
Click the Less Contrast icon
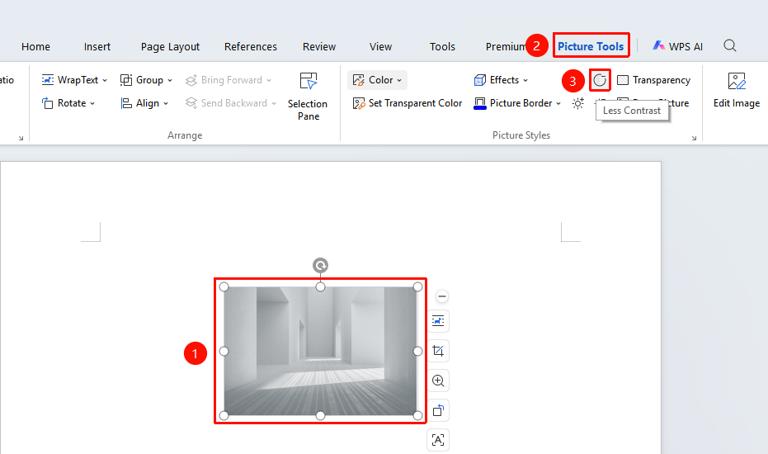tap(600, 80)
